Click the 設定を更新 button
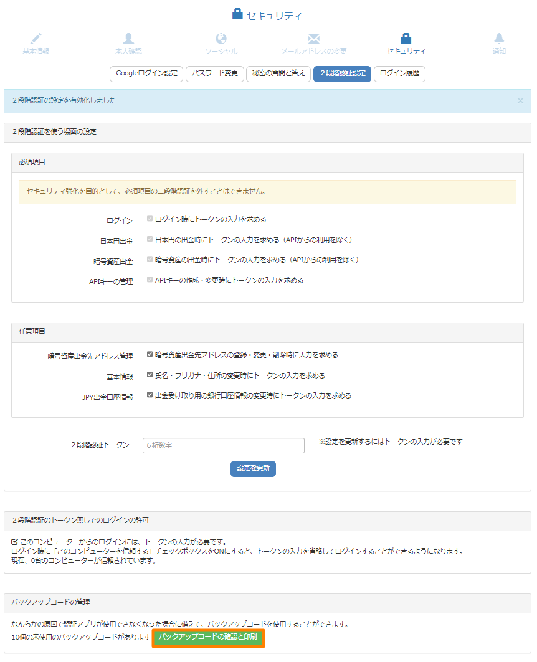Image resolution: width=537 pixels, height=662 pixels. 253,469
